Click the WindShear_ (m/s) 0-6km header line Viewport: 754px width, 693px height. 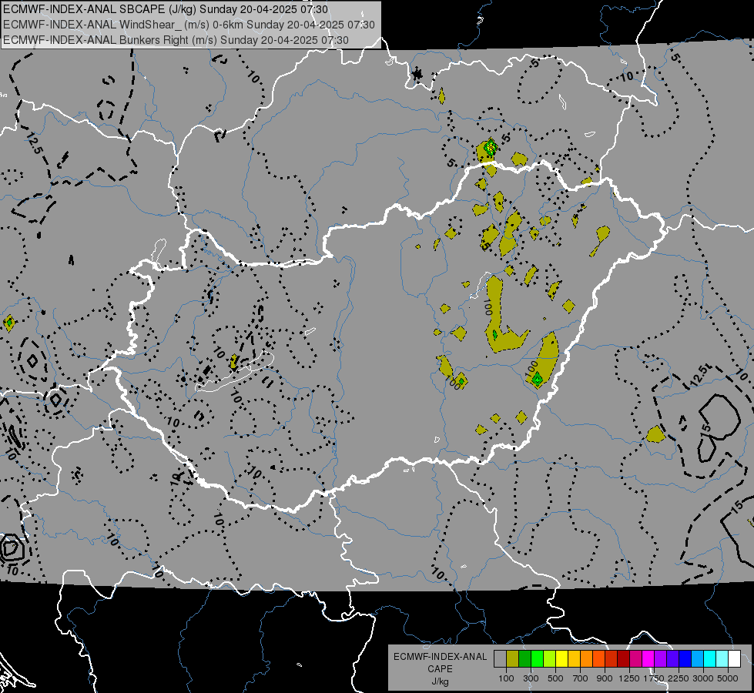click(189, 25)
